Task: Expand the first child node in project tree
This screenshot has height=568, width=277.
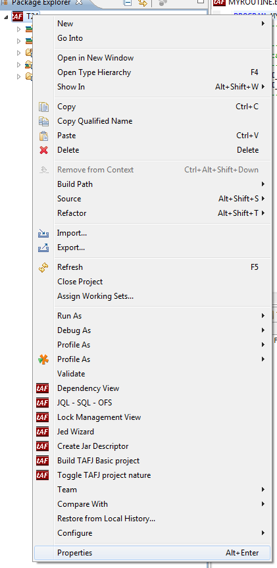Action: click(x=19, y=30)
